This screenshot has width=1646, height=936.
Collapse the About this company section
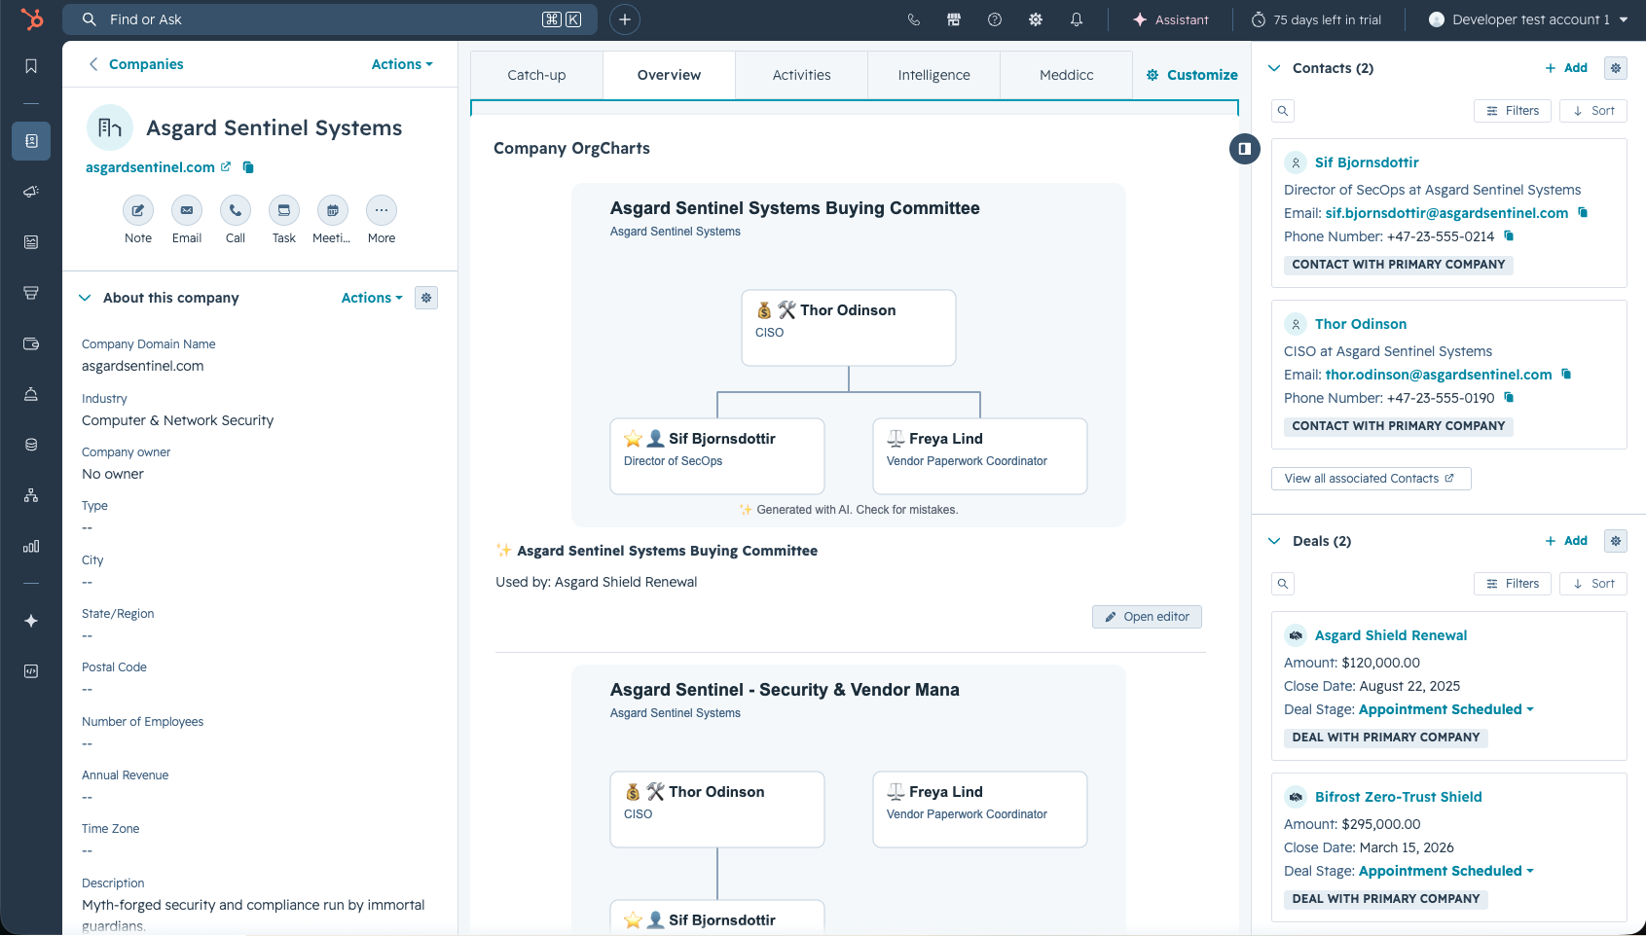[85, 298]
